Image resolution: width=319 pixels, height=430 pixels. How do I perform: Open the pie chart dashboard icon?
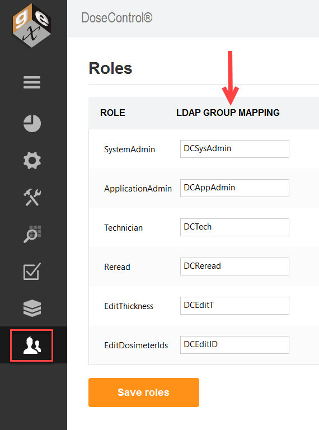(32, 123)
